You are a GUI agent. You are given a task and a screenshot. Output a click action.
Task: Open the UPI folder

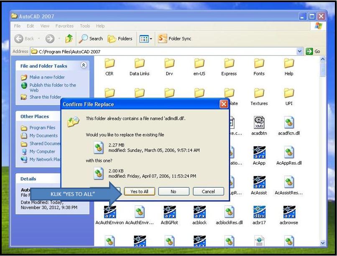[289, 97]
